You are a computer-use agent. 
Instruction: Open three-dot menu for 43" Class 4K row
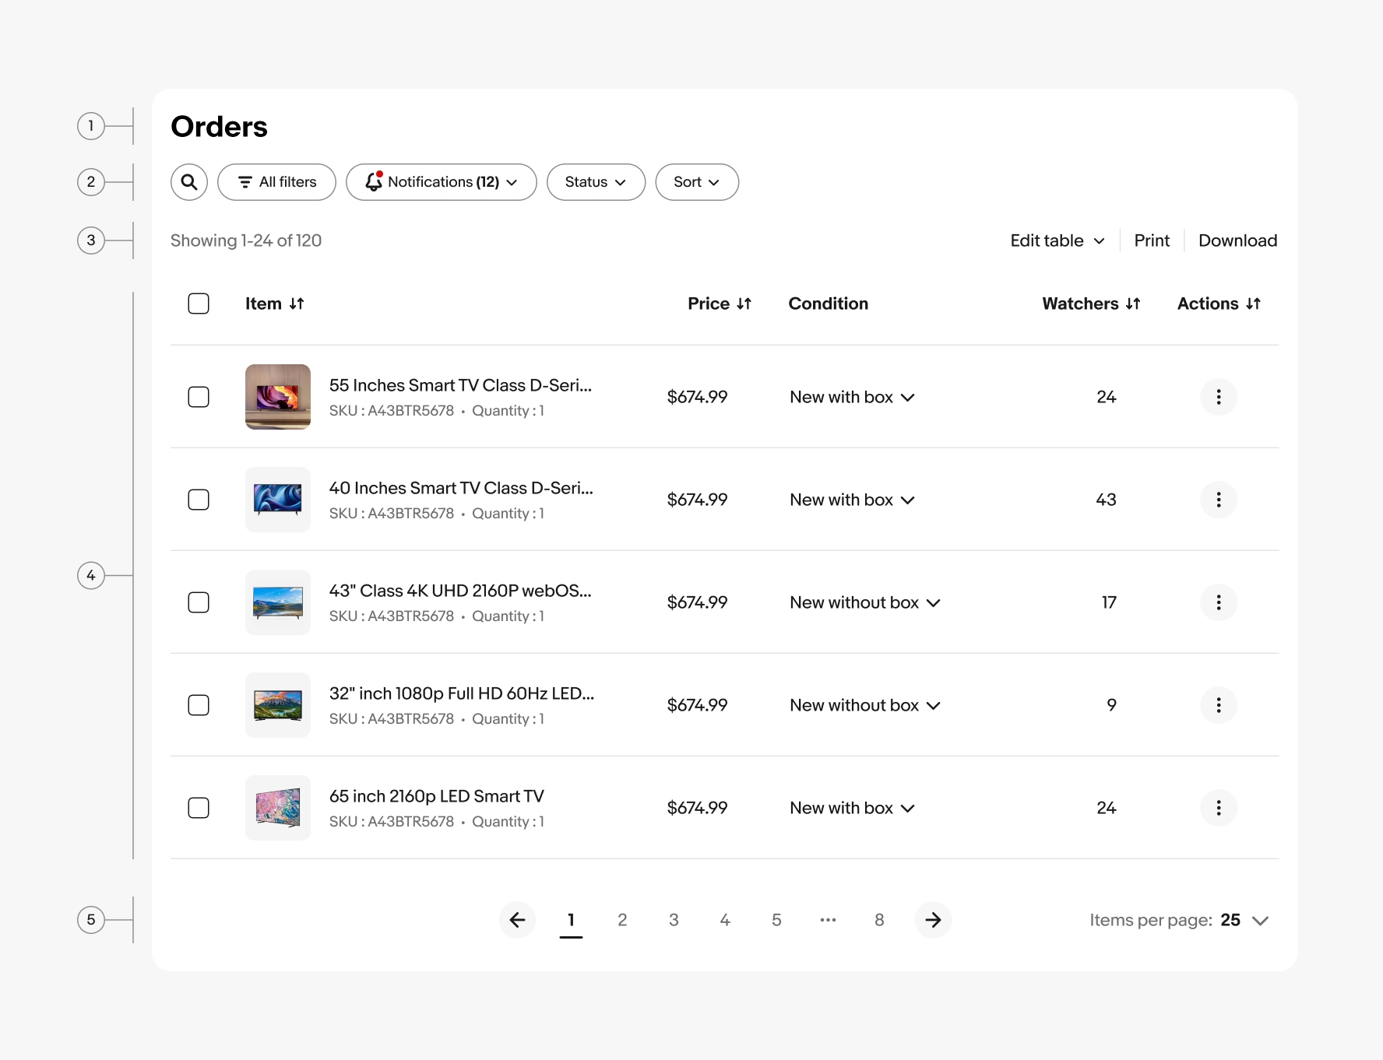coord(1219,602)
